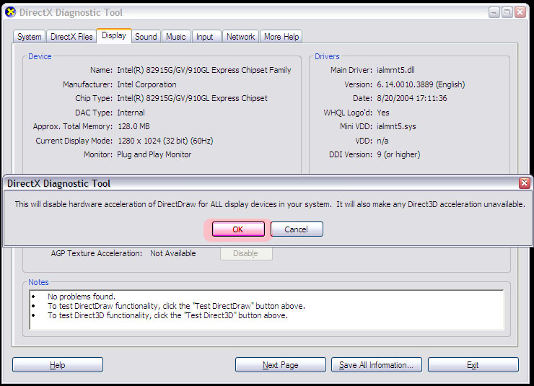
Task: Click the DirectX icon in the title bar
Action: [x=10, y=12]
